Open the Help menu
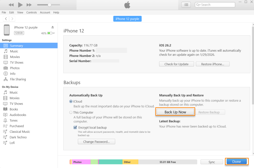Screen dimensions: 254x168 point(56,13)
